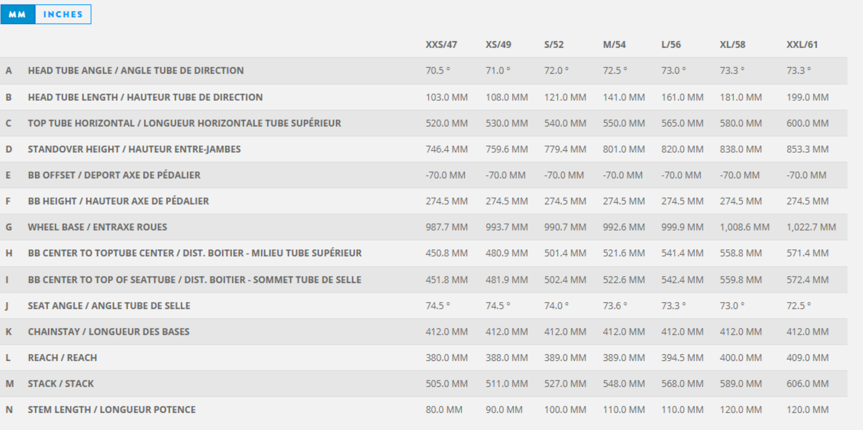863x430 pixels.
Task: Select the XXS/47 size column header
Action: tap(441, 45)
